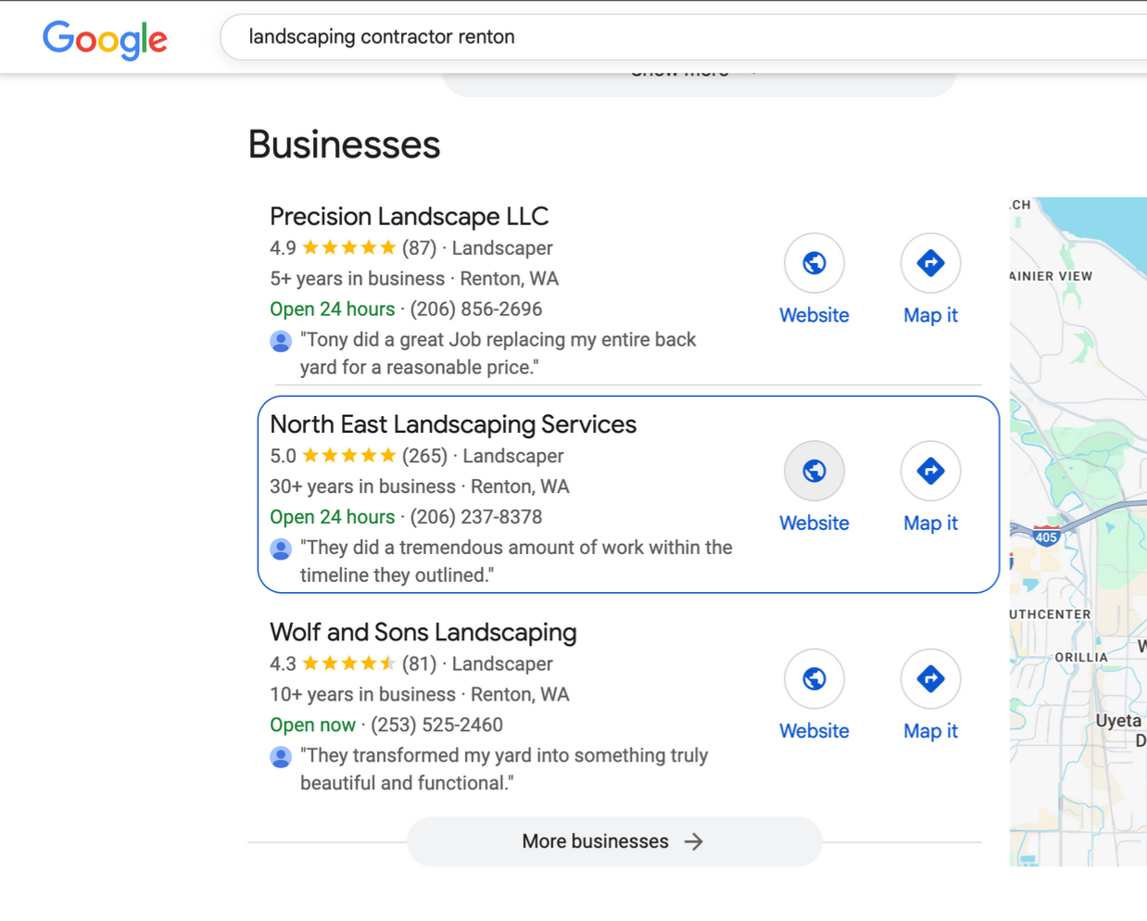1147x921 pixels.
Task: Open Precision Landscape LLC website globe icon
Action: [813, 263]
